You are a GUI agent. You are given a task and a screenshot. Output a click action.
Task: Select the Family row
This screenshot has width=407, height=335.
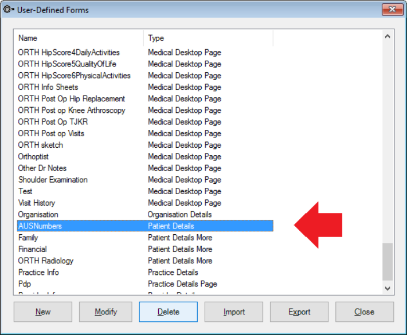coord(146,238)
